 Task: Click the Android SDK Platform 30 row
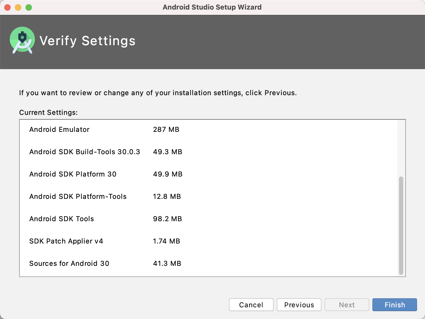pyautogui.click(x=73, y=174)
